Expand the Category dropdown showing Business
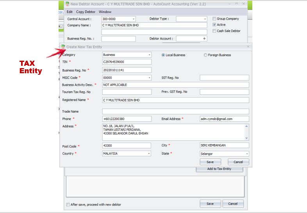This screenshot has width=307, height=213. pyautogui.click(x=149, y=55)
